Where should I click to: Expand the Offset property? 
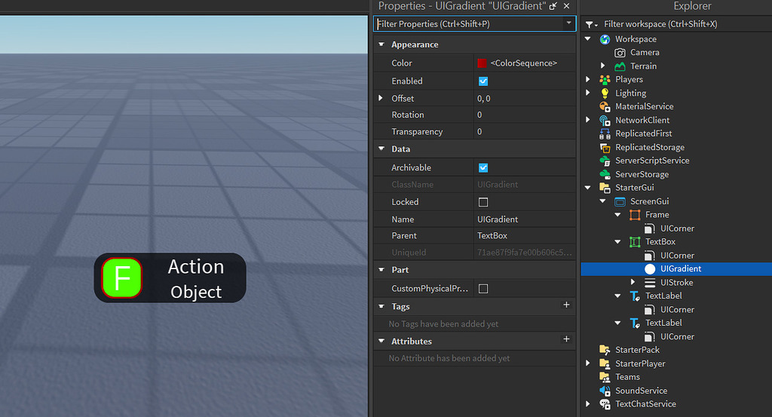[x=381, y=99]
